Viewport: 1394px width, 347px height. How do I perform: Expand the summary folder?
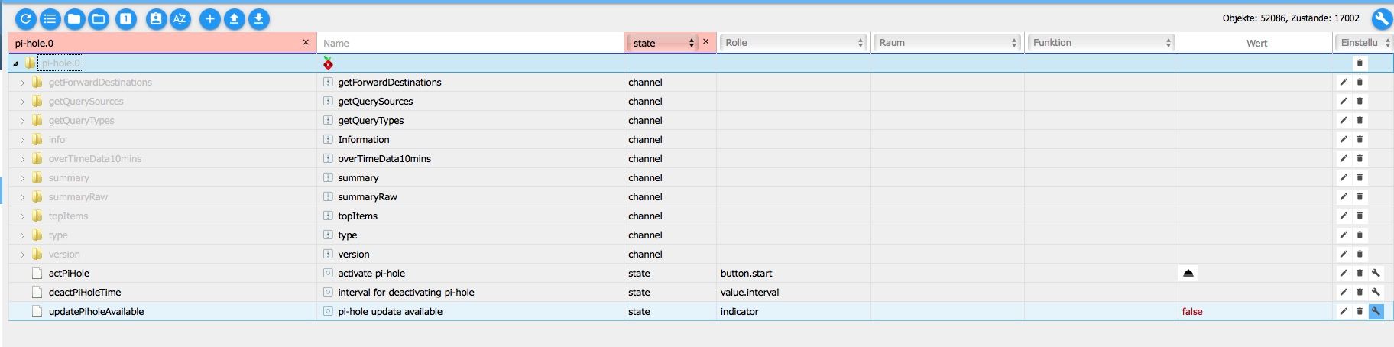(22, 178)
